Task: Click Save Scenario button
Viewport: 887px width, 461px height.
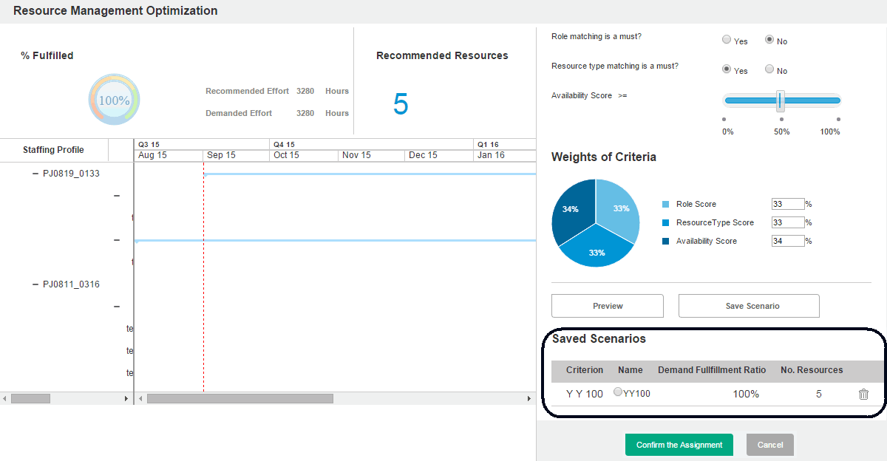Action: [x=749, y=306]
